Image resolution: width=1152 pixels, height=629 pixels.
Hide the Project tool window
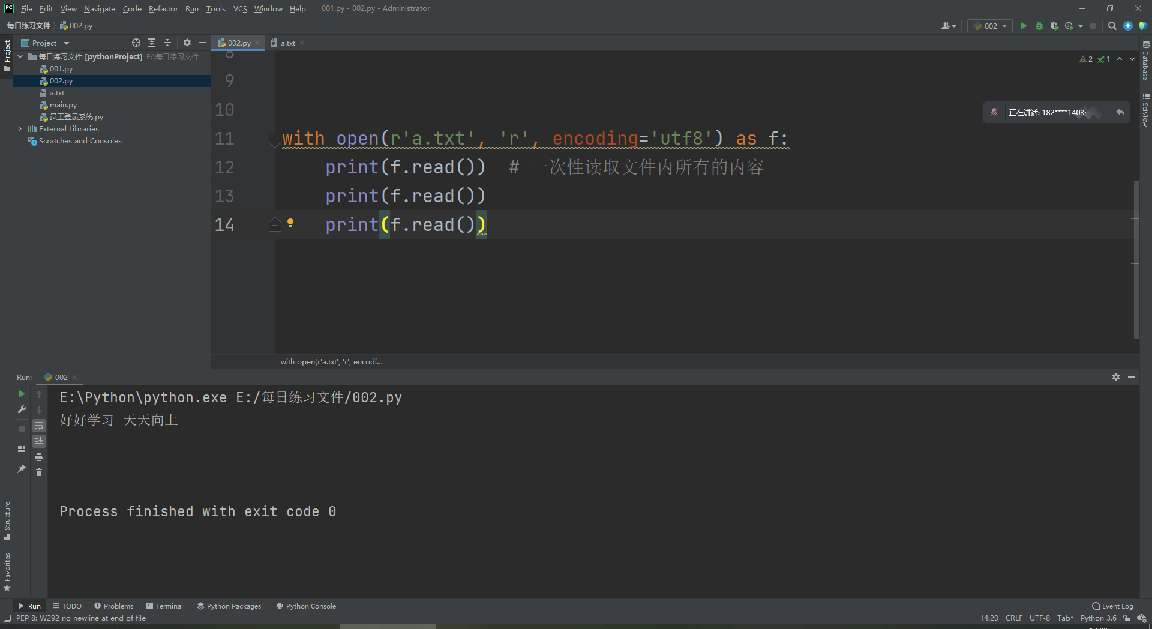(203, 43)
